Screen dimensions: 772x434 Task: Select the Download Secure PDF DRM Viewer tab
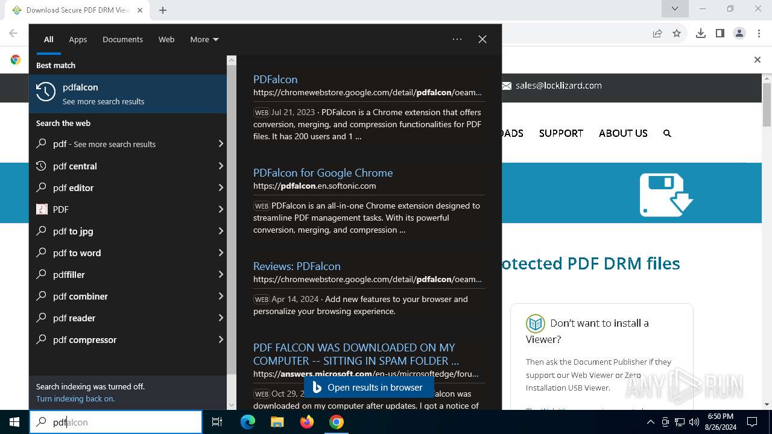78,10
